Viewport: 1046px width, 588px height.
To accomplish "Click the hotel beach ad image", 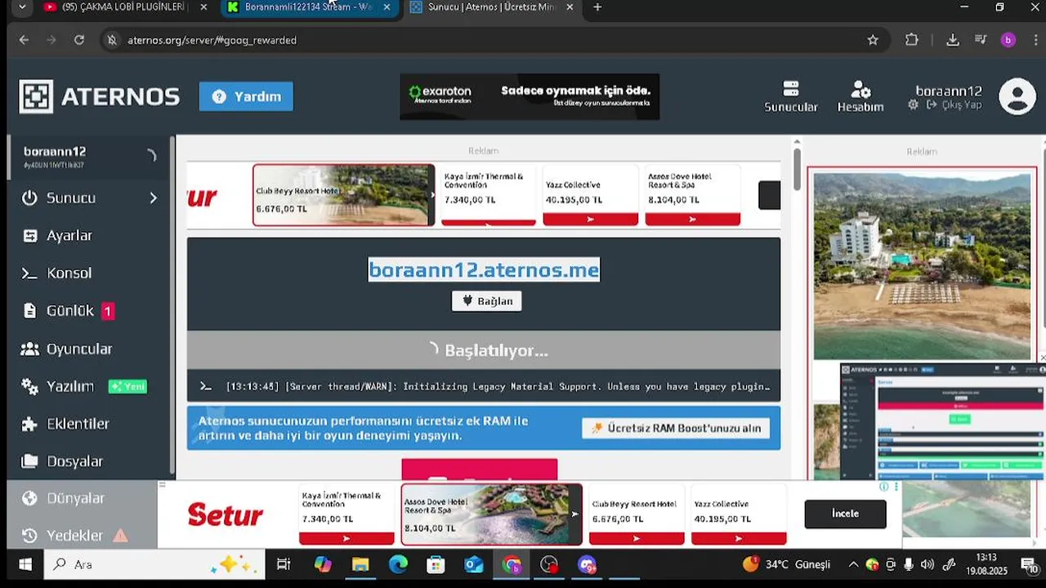I will coord(922,265).
